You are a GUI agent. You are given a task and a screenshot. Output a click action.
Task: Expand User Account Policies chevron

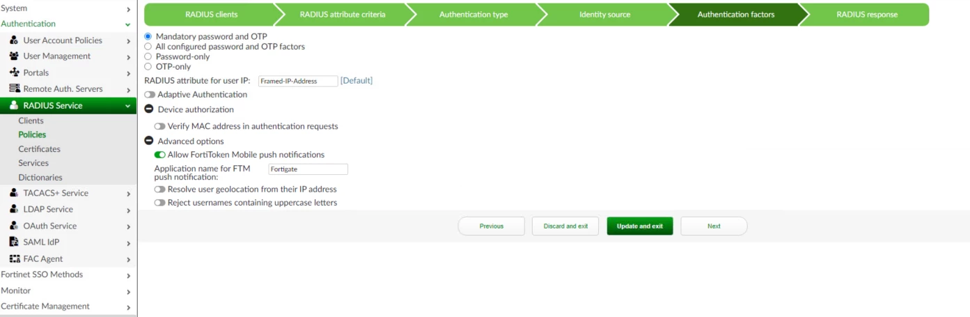click(x=129, y=41)
